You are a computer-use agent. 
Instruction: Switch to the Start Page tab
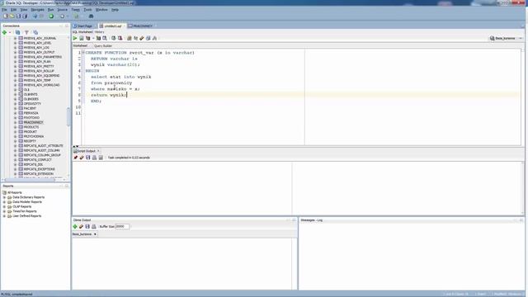point(82,26)
